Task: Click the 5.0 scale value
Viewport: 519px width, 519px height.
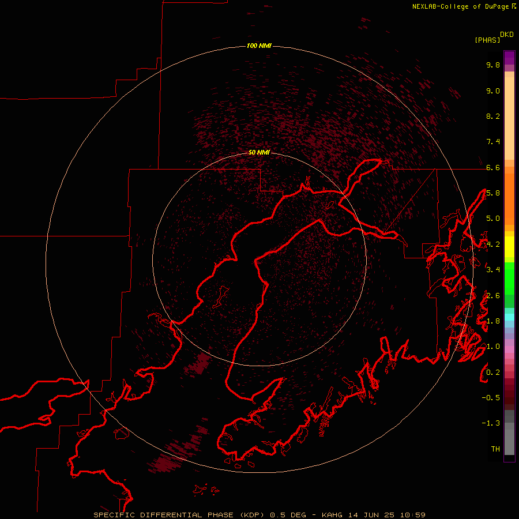Action: (x=493, y=219)
